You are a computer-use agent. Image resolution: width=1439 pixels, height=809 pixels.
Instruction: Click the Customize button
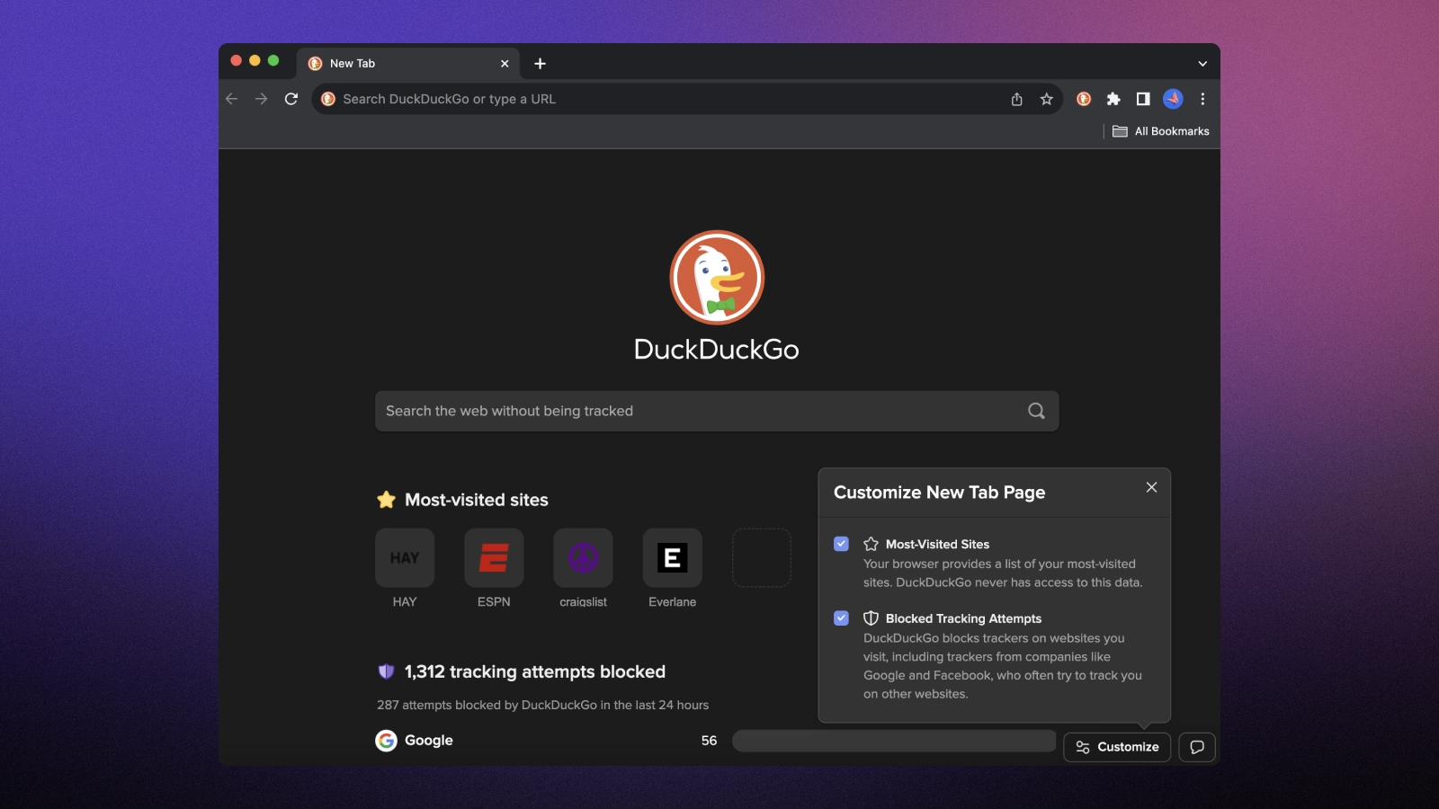[x=1117, y=747]
